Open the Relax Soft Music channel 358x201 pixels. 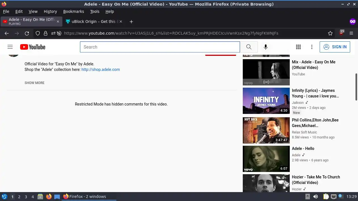pos(304,132)
